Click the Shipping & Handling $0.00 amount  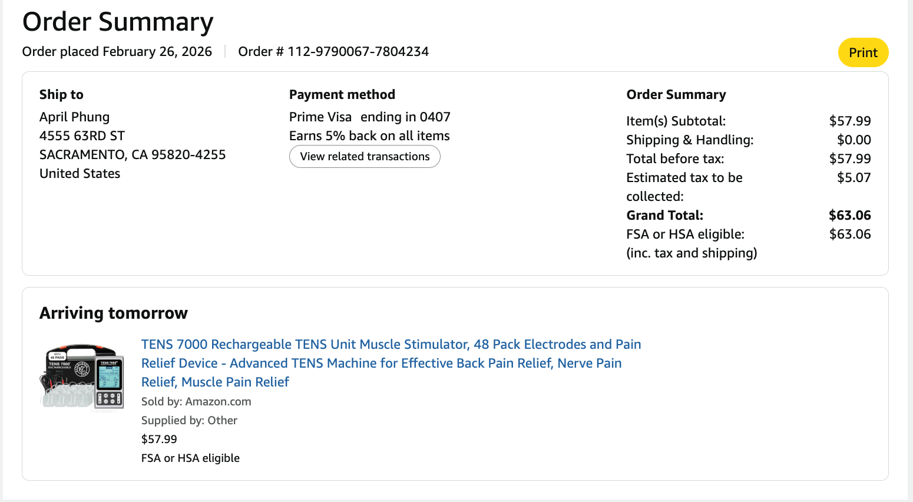coord(854,140)
